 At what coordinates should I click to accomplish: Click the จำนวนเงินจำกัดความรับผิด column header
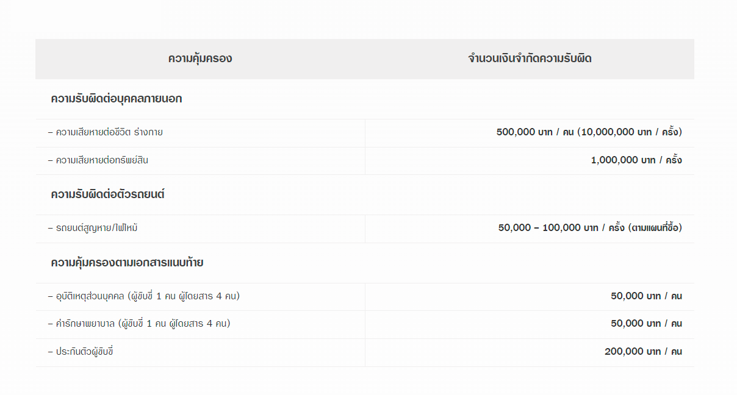(530, 59)
